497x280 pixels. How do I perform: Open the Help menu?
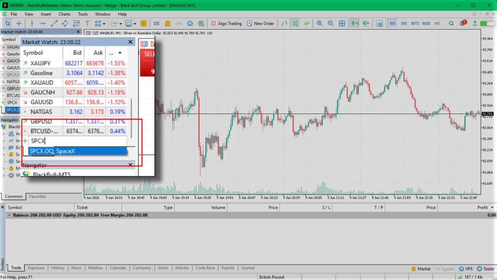(x=122, y=14)
